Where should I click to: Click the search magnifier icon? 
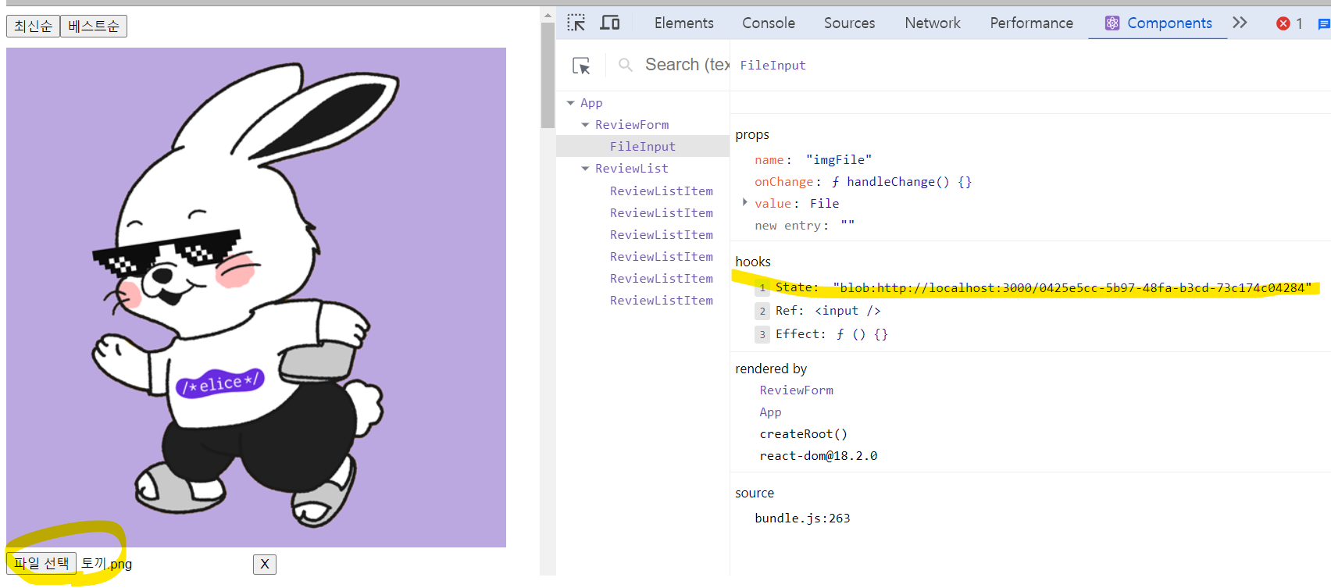626,65
